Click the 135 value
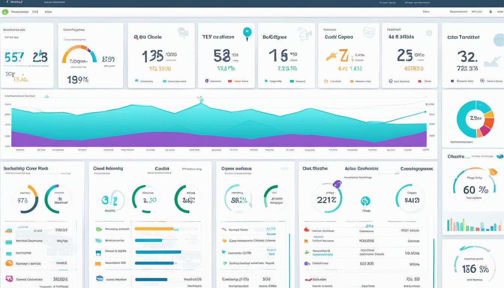The width and height of the screenshot is (504, 288). [153, 56]
